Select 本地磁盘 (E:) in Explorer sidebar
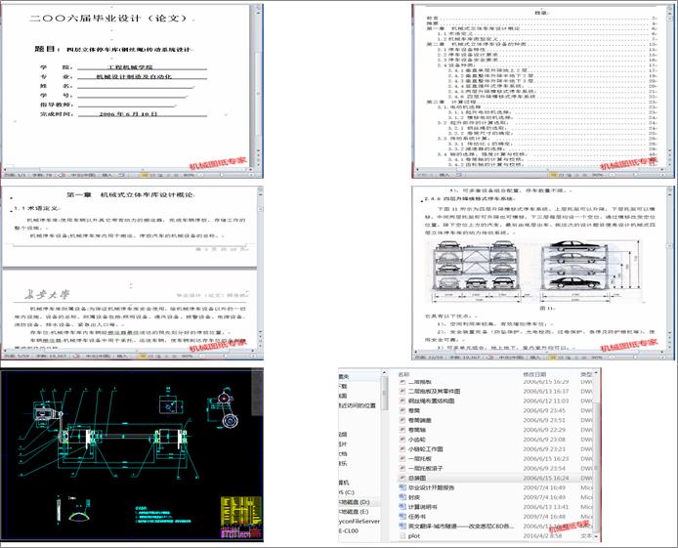This screenshot has height=548, width=678. [x=354, y=512]
